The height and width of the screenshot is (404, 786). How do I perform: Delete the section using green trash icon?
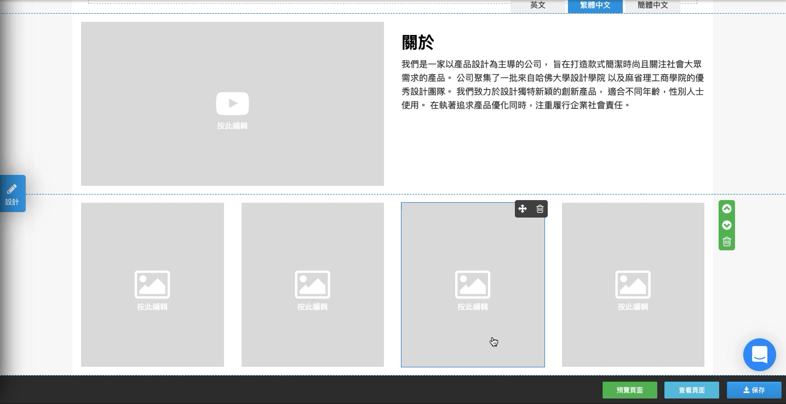click(x=727, y=242)
